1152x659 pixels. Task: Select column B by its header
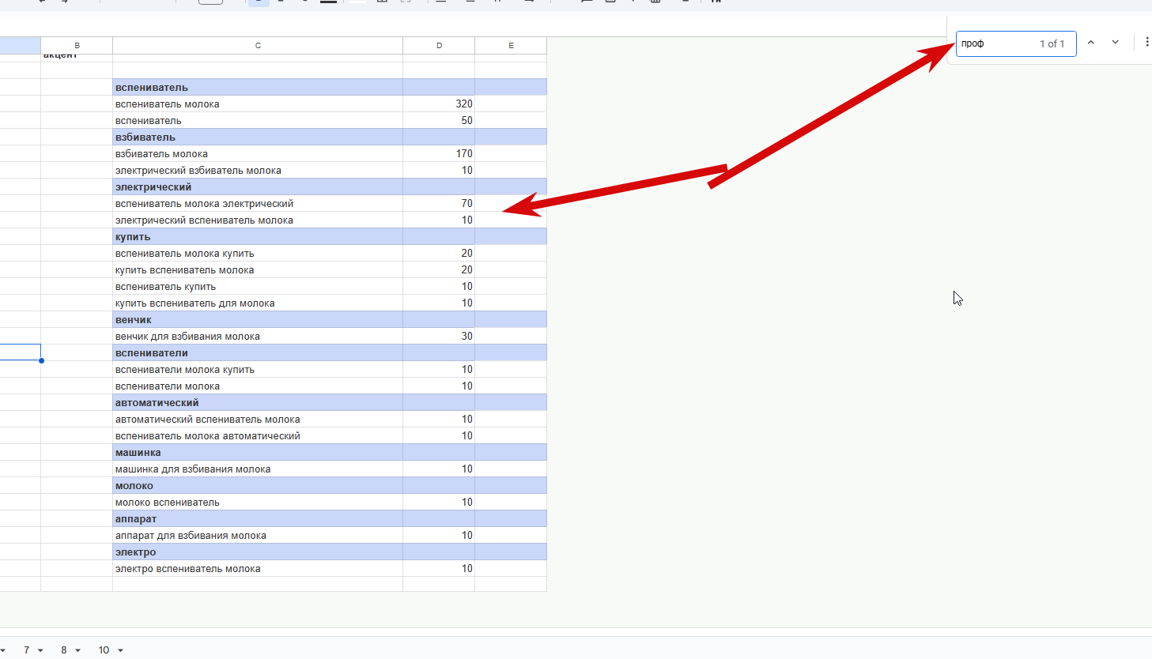(77, 46)
